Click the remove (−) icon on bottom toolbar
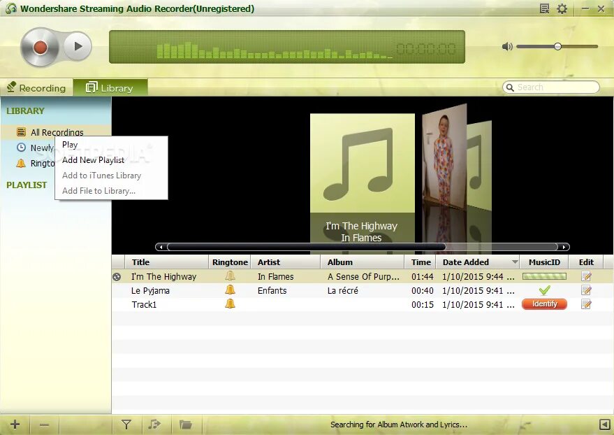This screenshot has width=614, height=435. 44,424
